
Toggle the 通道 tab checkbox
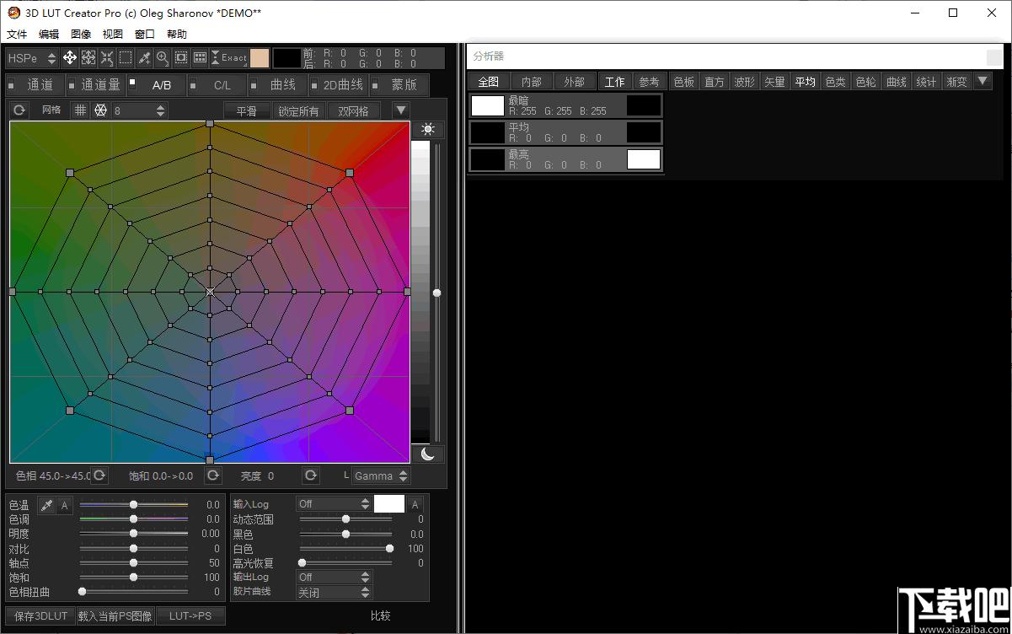point(12,84)
